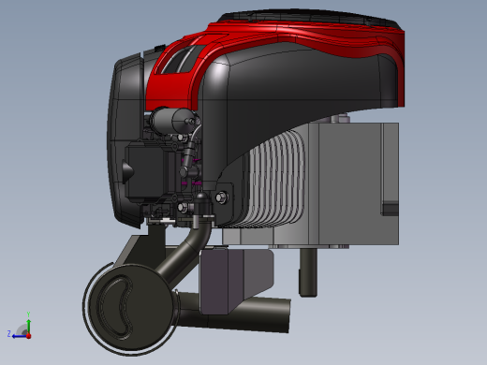Click the blue Z axis arrow of the triad
The image size is (487, 365).
click(19, 336)
